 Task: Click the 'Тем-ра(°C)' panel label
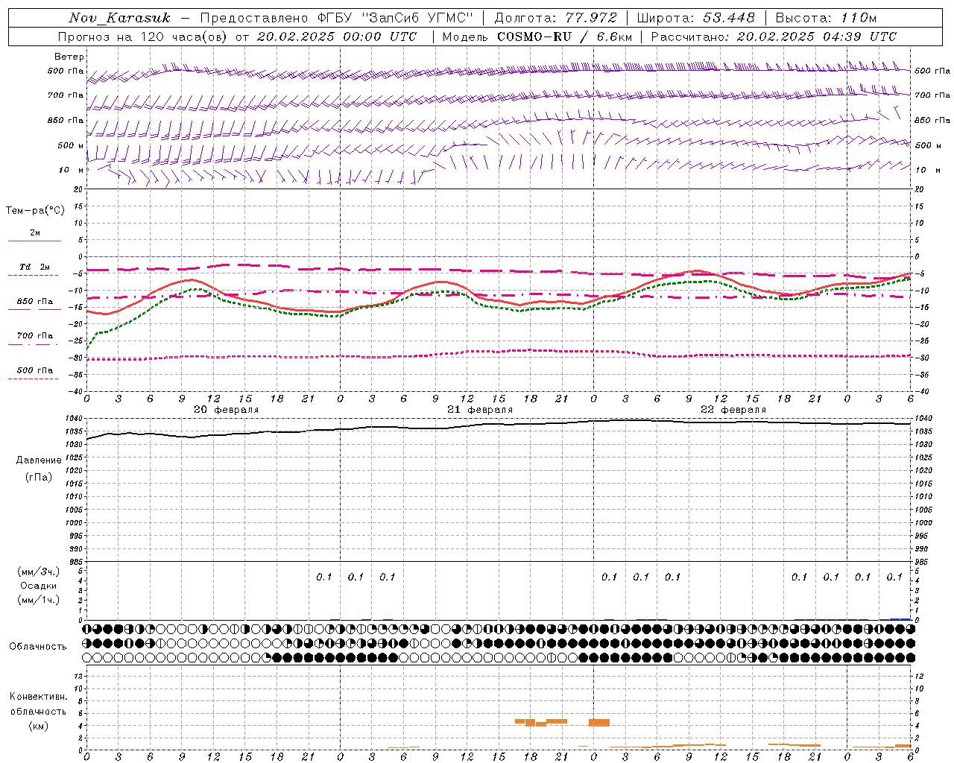point(35,211)
